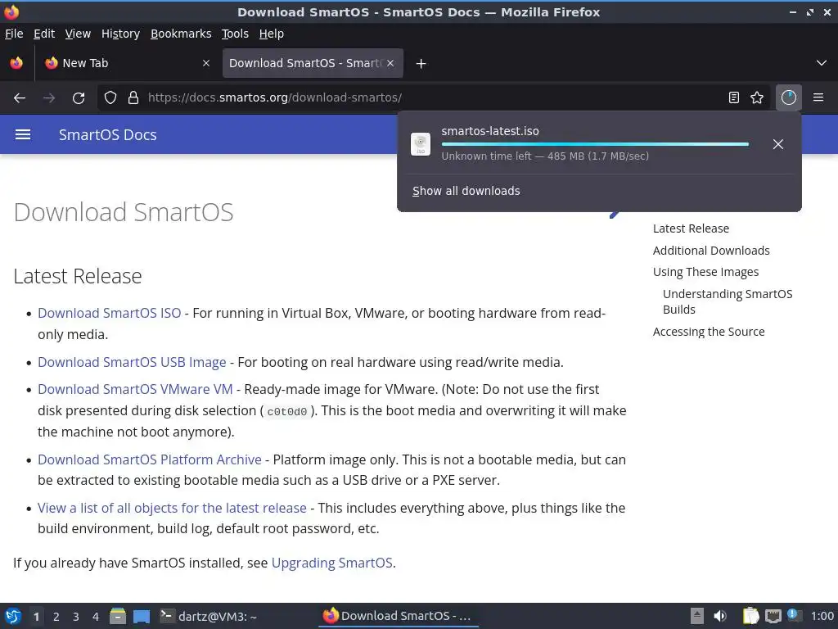Open Download SmartOS VMware VM link
This screenshot has height=629, width=838.
tap(135, 389)
